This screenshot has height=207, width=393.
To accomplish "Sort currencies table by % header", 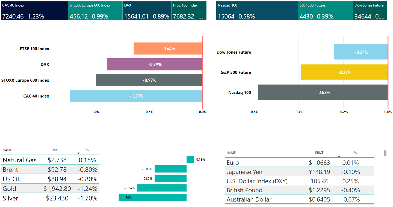I will (355, 153).
